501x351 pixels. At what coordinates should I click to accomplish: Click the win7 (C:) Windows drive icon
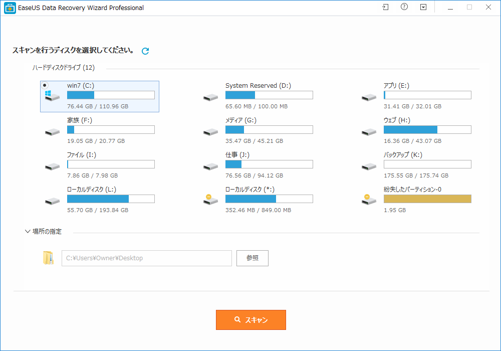point(52,96)
